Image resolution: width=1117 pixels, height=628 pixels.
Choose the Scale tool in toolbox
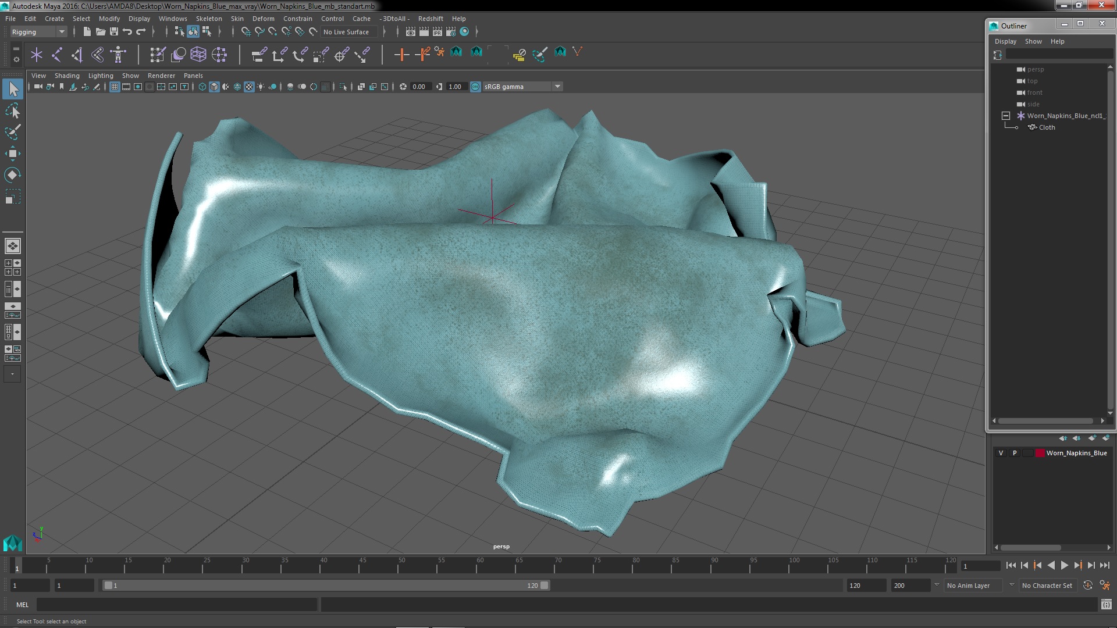[13, 197]
